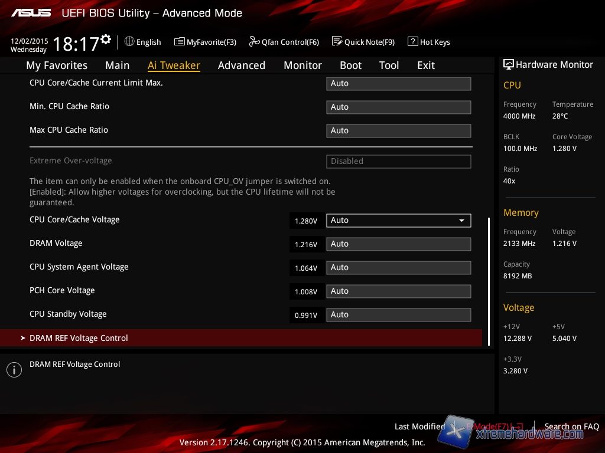Click the Hot Keys question mark icon
The width and height of the screenshot is (605, 453).
412,42
